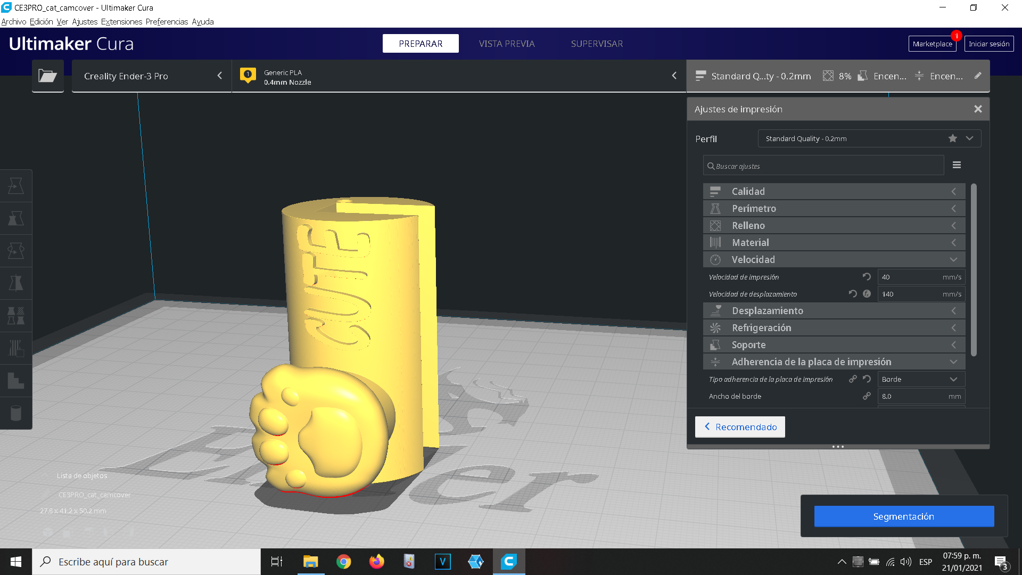
Task: Expand the Soporte settings category
Action: click(834, 344)
